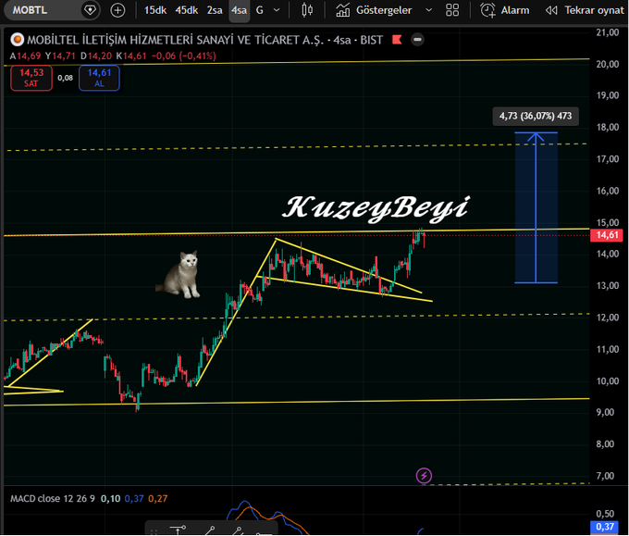This screenshot has width=629, height=536.
Task: Click the 20,00 price scale label
Action: tap(608, 64)
